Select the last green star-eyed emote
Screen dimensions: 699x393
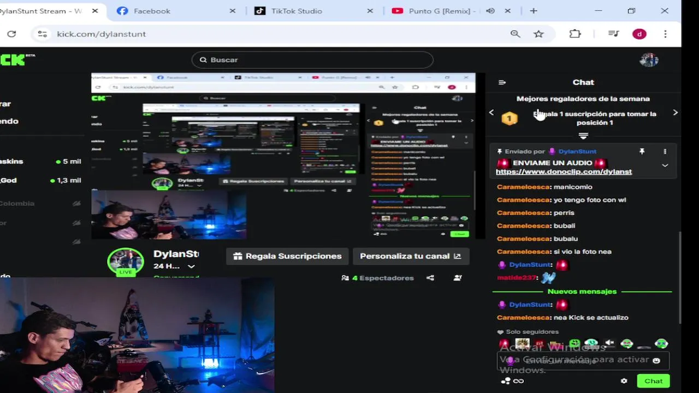661,343
